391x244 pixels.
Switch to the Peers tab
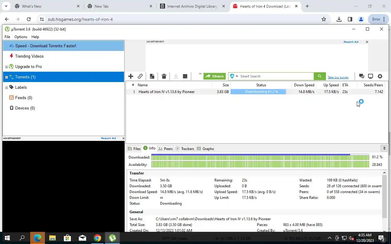(165, 149)
